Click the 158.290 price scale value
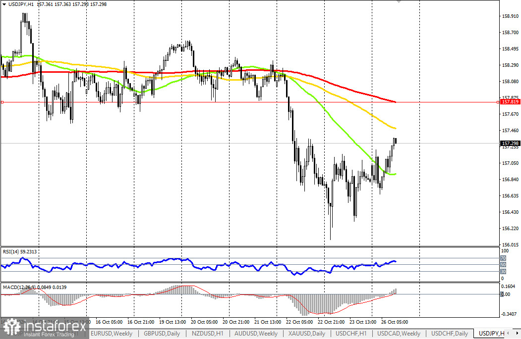This screenshot has height=339, width=521. point(511,65)
